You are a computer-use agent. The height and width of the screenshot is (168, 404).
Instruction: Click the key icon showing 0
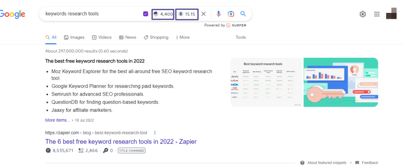[x=105, y=151]
